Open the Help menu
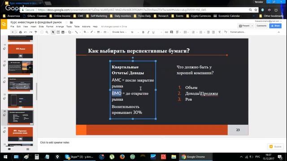 click(x=95, y=27)
